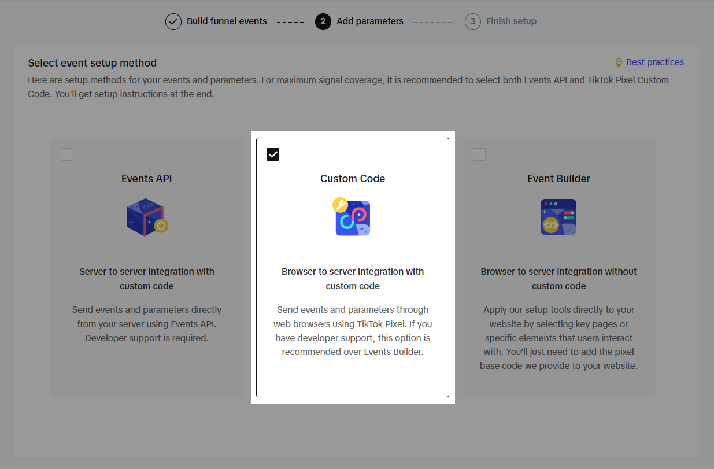Image resolution: width=714 pixels, height=469 pixels.
Task: Click Event Builder description about setup tools
Action: tap(558, 338)
